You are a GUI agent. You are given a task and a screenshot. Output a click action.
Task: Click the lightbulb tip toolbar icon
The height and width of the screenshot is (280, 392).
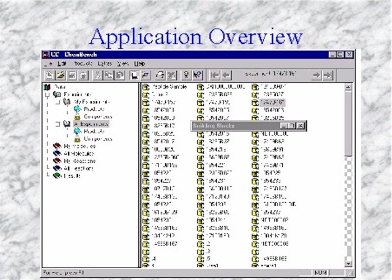[x=185, y=74]
